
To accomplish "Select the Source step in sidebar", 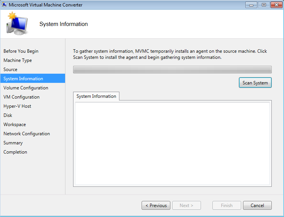I will click(x=10, y=70).
